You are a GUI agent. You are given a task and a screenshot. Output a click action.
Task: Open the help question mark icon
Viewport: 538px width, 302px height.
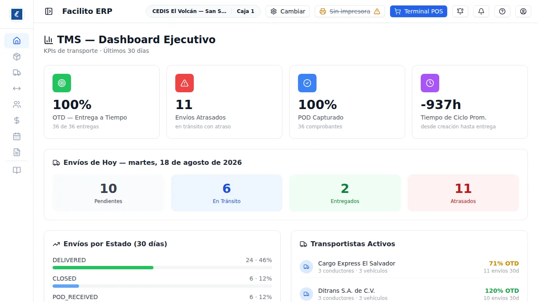tap(502, 11)
